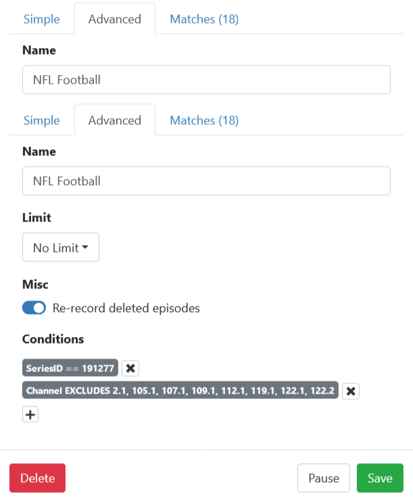
Task: Open Matches (18) tab in upper tab row
Action: (x=204, y=19)
